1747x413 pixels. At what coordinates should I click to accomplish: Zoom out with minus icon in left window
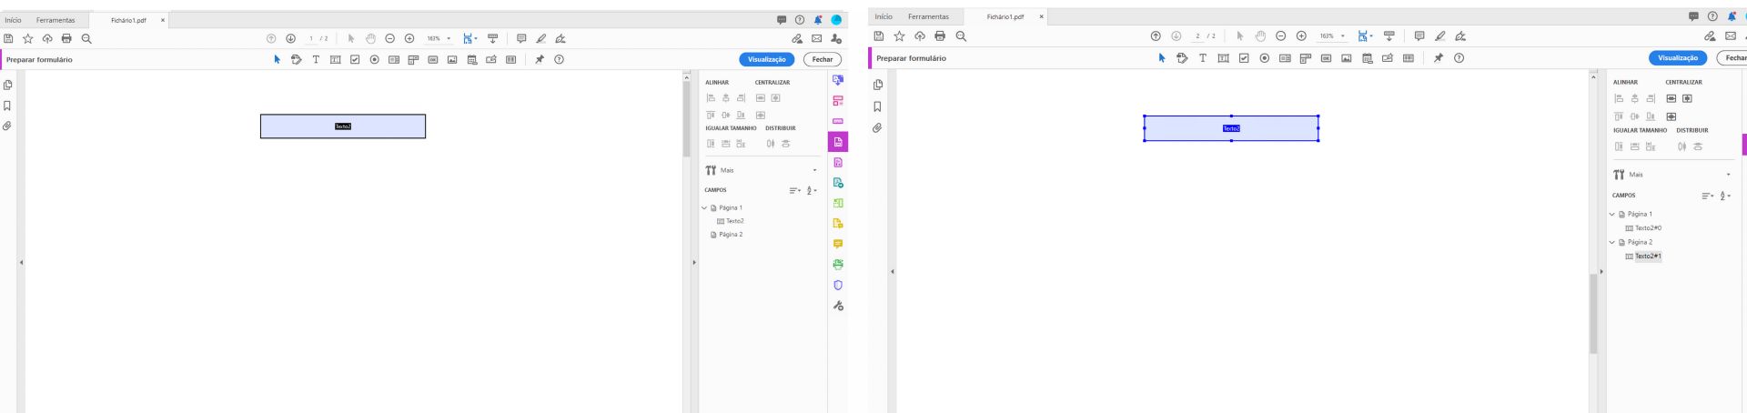(x=389, y=39)
